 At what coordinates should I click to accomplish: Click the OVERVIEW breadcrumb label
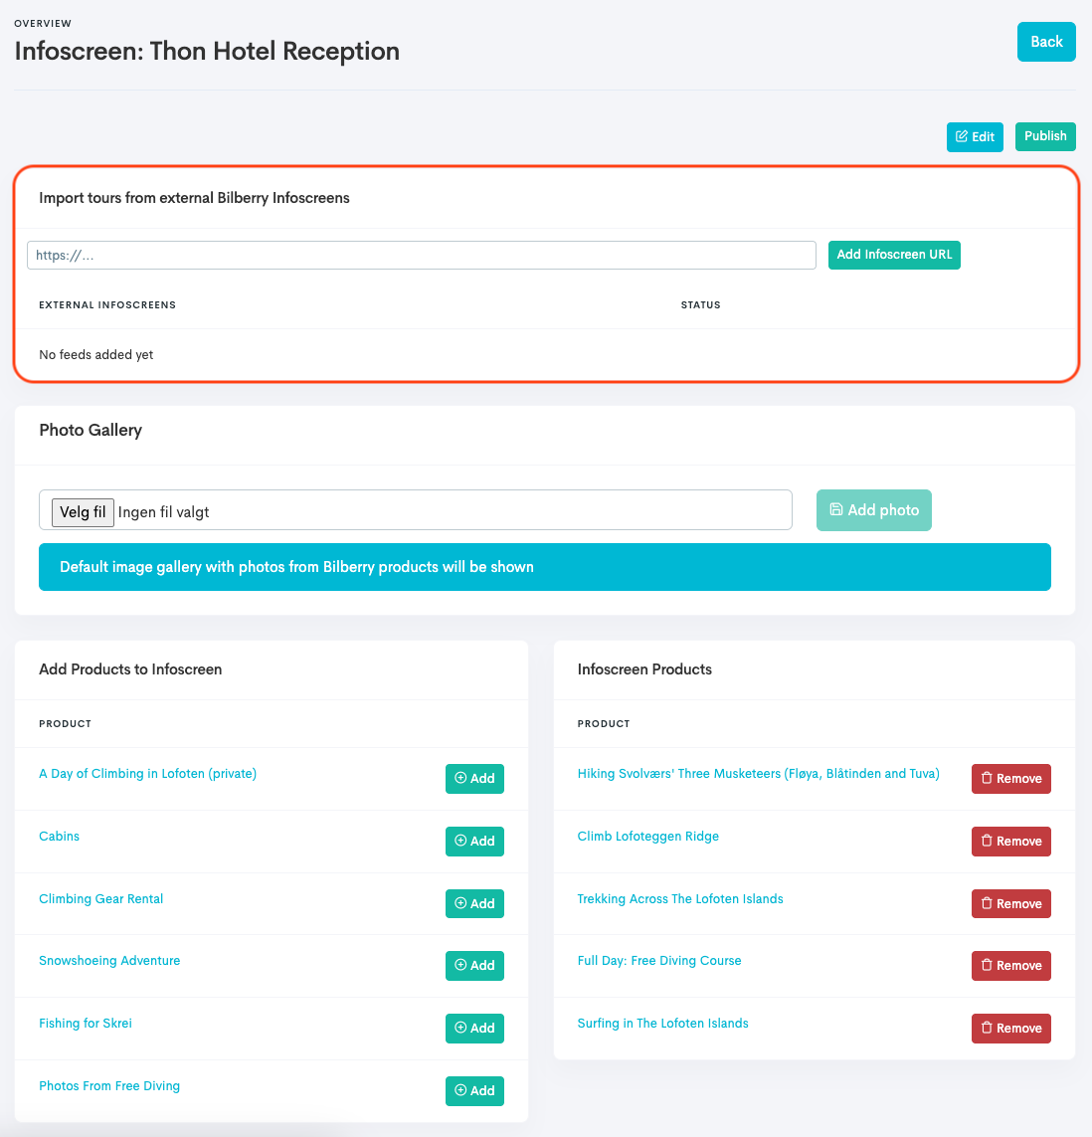(43, 24)
